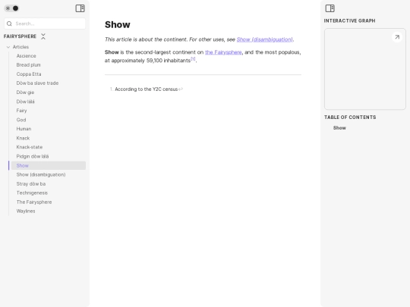Open the Knack-state article

(30, 147)
